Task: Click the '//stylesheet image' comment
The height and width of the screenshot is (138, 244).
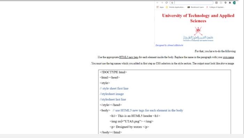Action: pos(112,94)
